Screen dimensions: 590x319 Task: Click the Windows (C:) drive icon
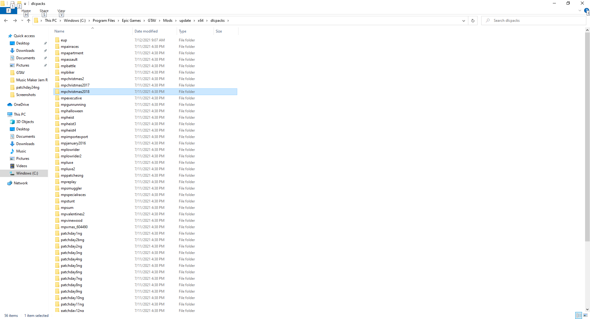click(12, 173)
